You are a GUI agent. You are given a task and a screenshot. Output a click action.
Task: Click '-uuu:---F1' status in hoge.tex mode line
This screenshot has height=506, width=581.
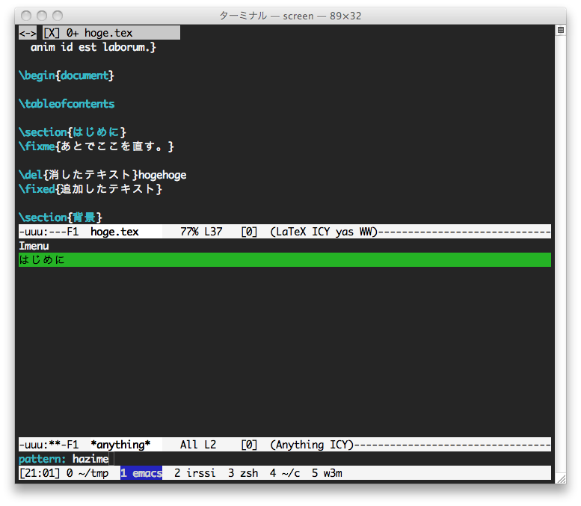click(x=49, y=232)
